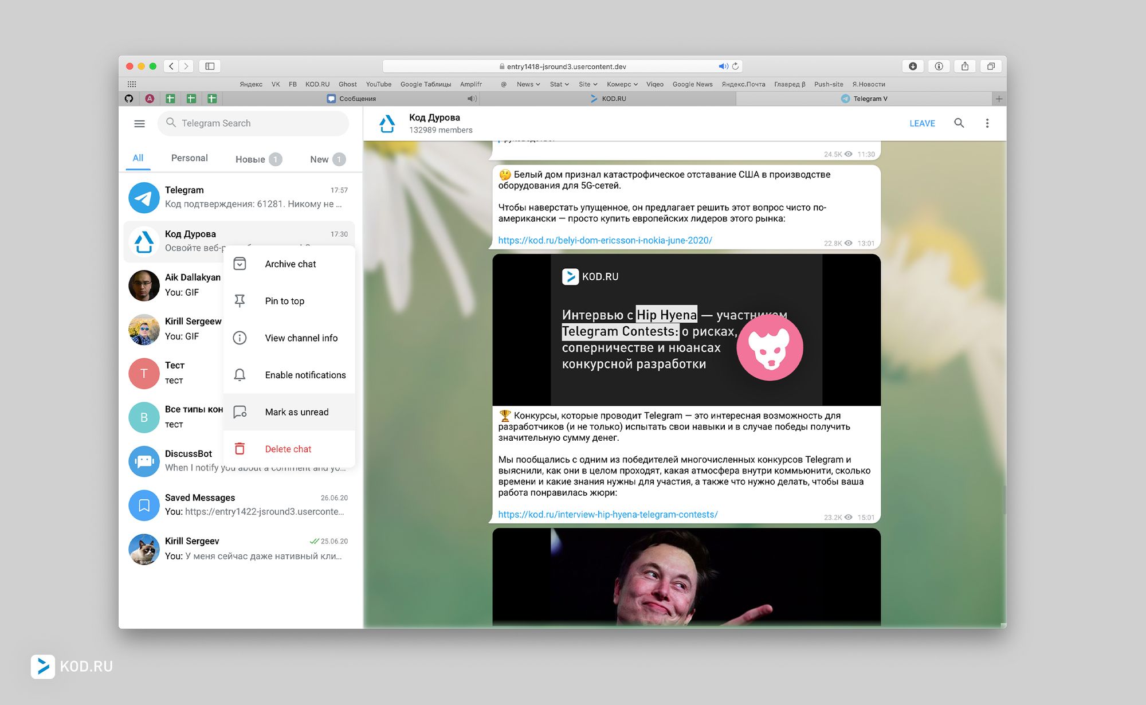The height and width of the screenshot is (705, 1146).
Task: Click the Pin to top pushpin icon
Action: tap(240, 301)
